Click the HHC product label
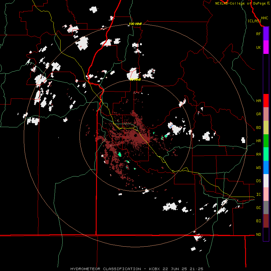 [x=264, y=18]
